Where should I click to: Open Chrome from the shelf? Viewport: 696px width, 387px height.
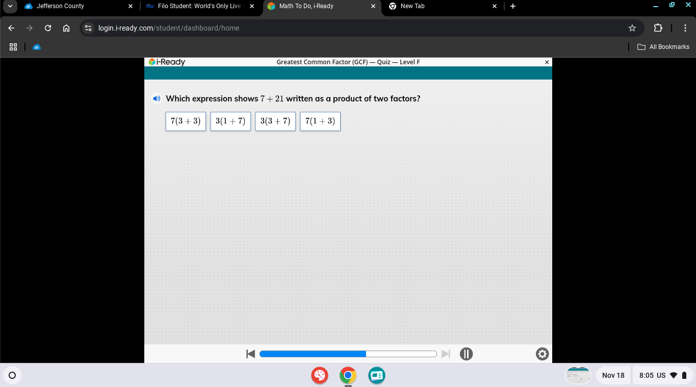coord(348,376)
